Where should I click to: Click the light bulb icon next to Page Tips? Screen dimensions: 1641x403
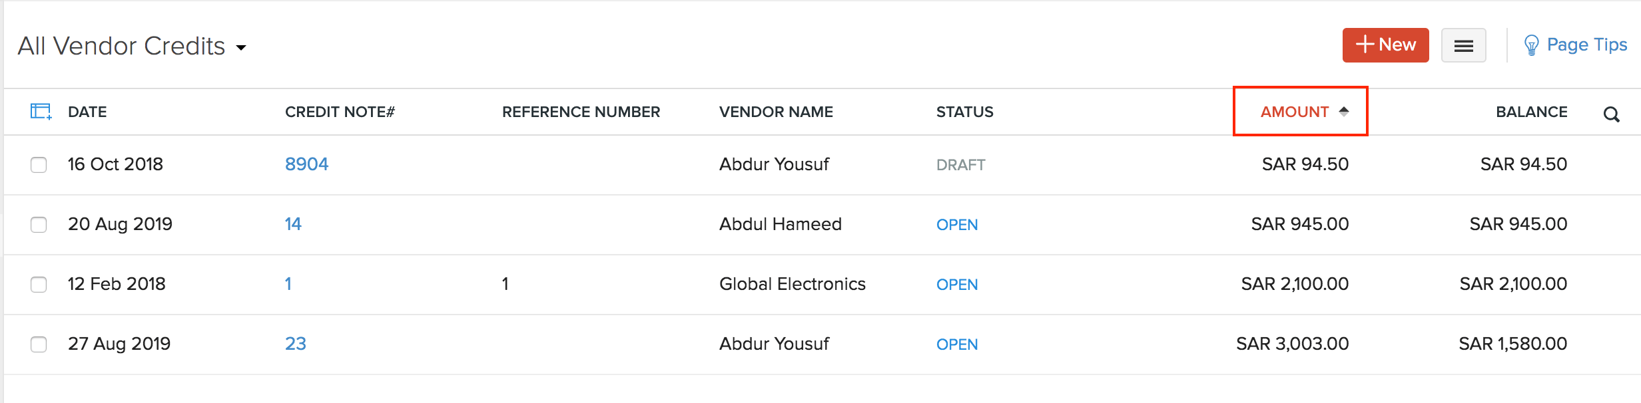(x=1532, y=44)
